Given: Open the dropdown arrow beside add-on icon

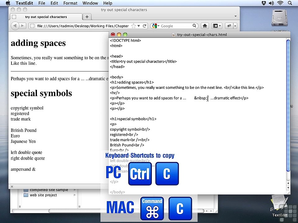Looking at the screenshot, I should click(235, 26).
